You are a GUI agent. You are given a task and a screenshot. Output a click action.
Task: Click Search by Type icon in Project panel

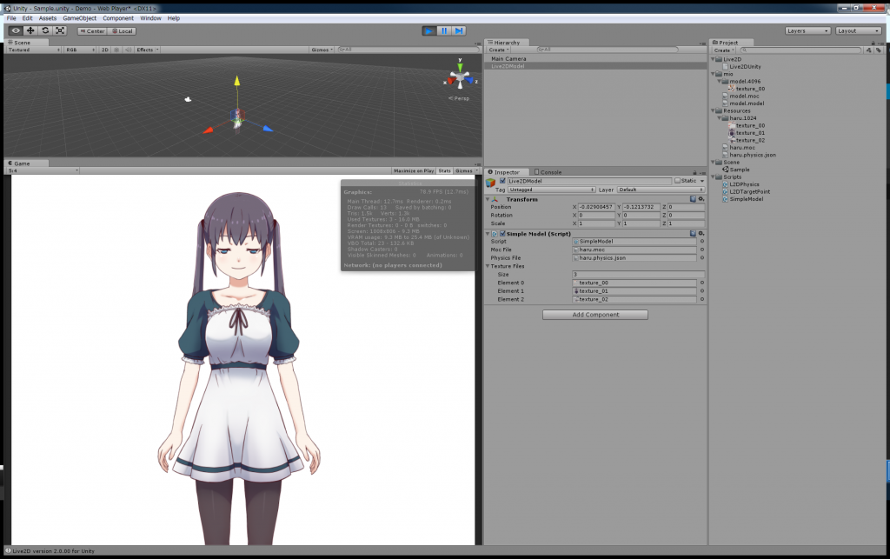[x=868, y=50]
